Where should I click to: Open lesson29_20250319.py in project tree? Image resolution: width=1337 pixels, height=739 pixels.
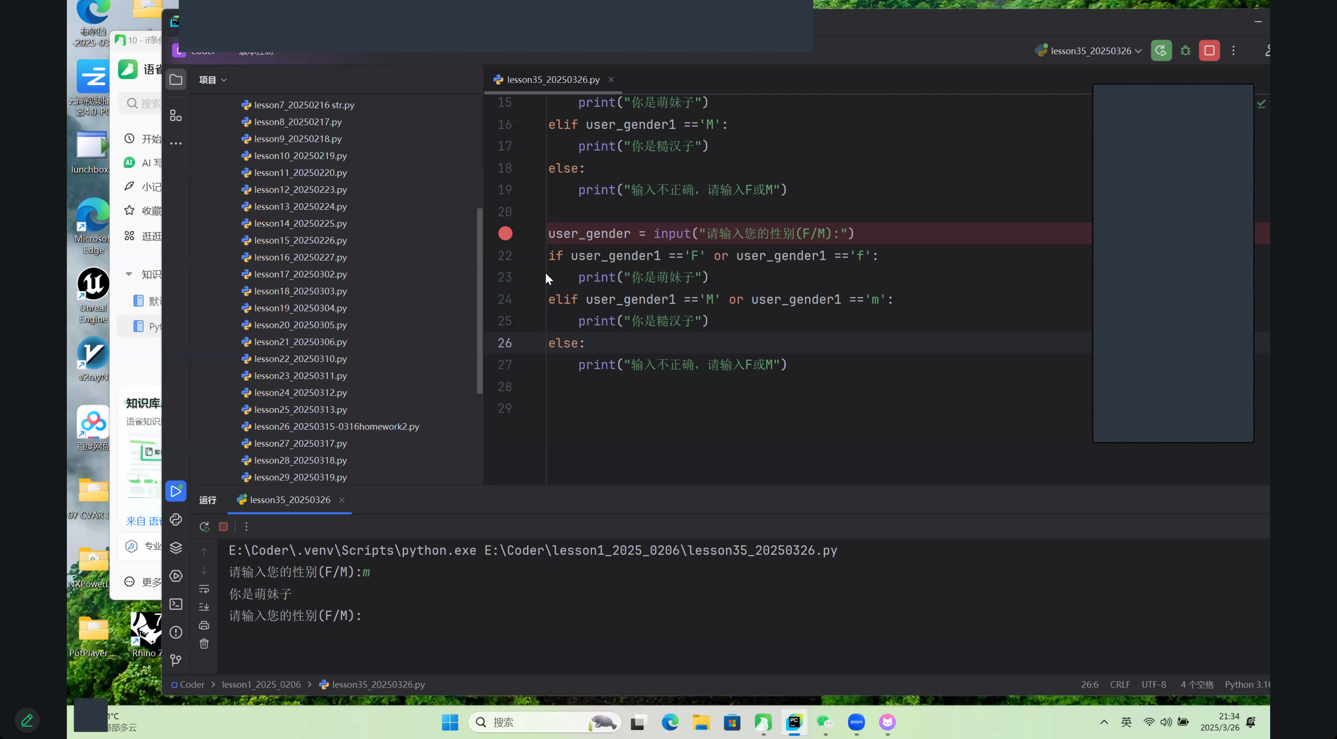(301, 477)
